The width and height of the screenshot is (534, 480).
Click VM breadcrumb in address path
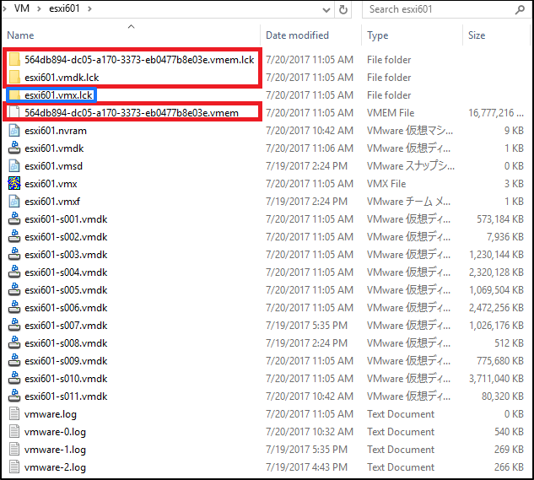point(21,8)
